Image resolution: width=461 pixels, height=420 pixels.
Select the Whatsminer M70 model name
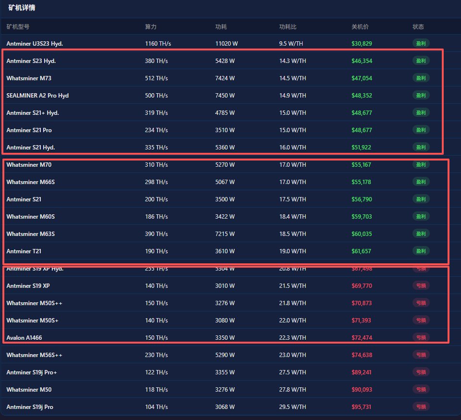pos(29,165)
